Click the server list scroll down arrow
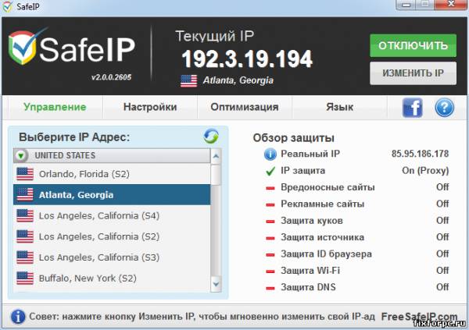 (x=216, y=284)
